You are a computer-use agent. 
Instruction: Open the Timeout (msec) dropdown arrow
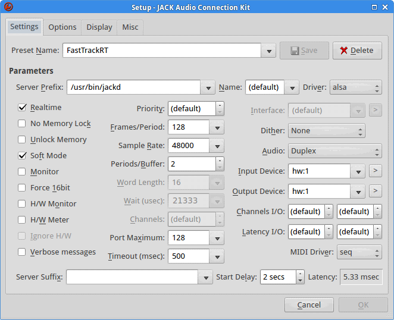click(217, 256)
